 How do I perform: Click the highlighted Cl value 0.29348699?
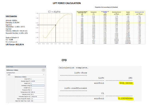[x=126, y=98]
